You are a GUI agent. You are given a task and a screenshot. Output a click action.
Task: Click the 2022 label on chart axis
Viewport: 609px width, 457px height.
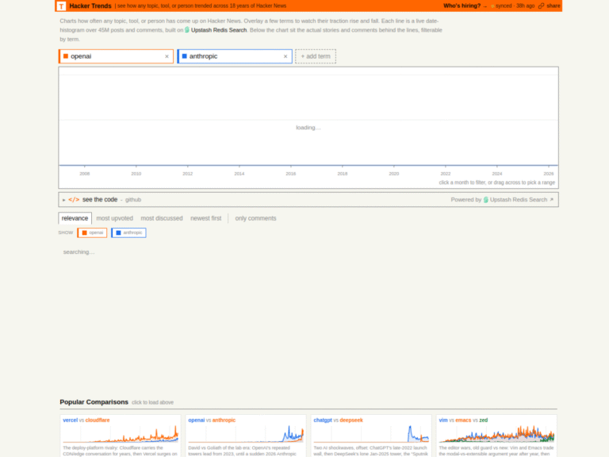pyautogui.click(x=446, y=174)
